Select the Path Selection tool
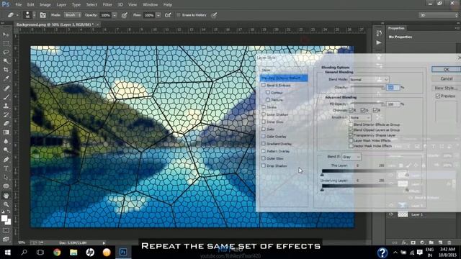The width and height of the screenshot is (461, 259). 6,177
